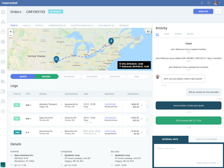
Task: Select the Delivered stage in progress bar
Action: click(x=92, y=77)
